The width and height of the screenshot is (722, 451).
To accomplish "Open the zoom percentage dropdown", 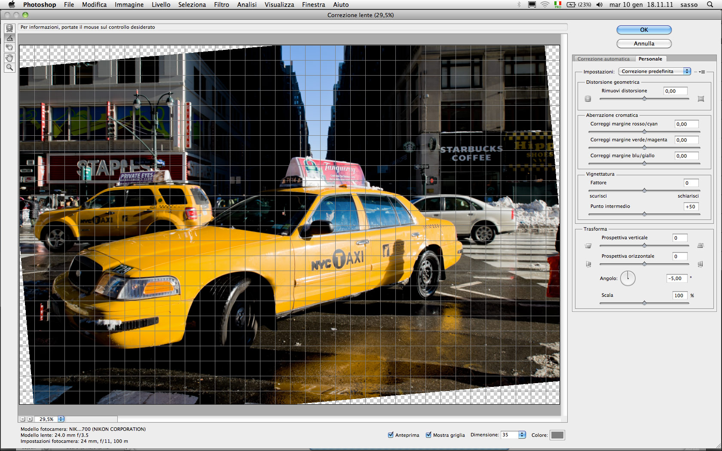I will [61, 419].
